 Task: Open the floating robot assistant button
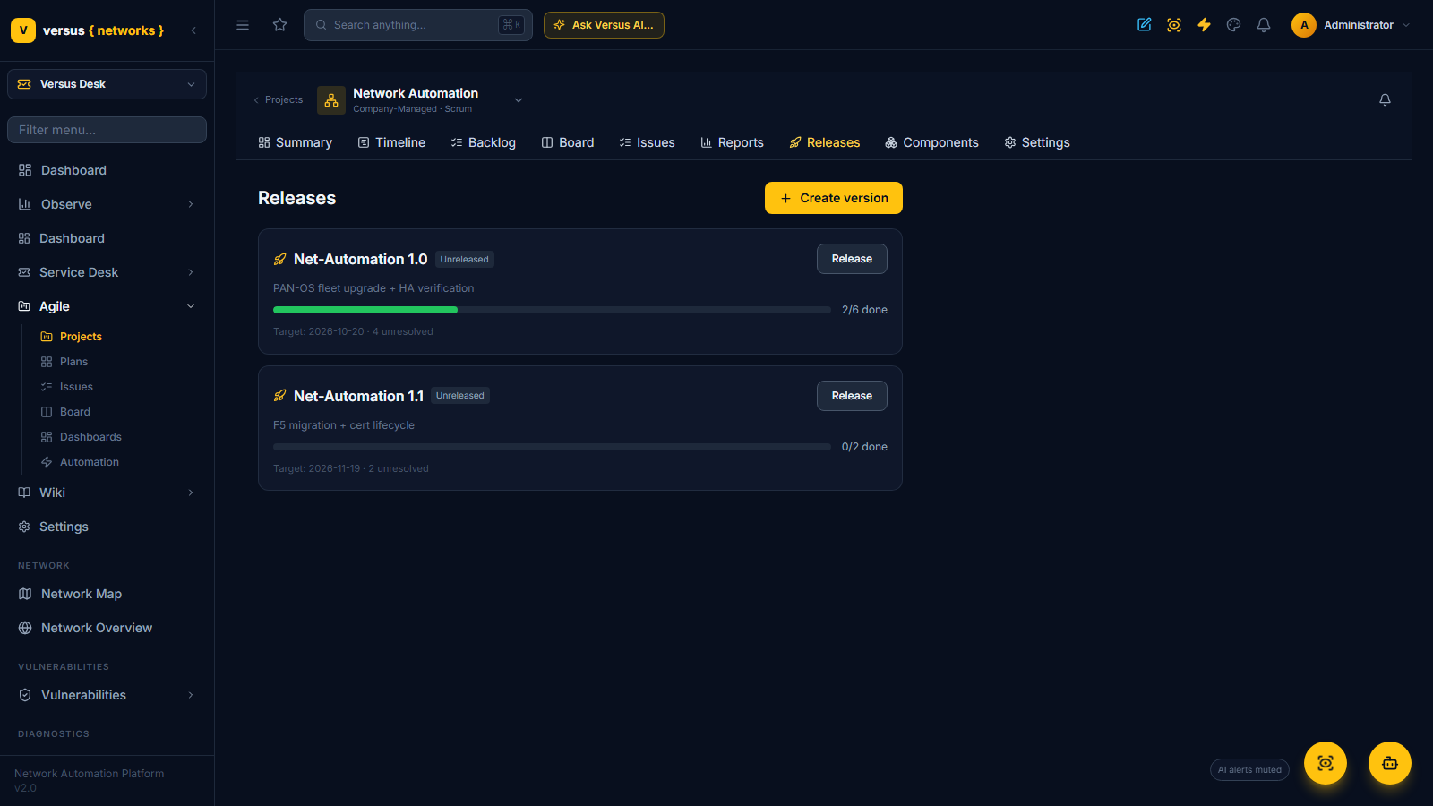[x=1390, y=763]
